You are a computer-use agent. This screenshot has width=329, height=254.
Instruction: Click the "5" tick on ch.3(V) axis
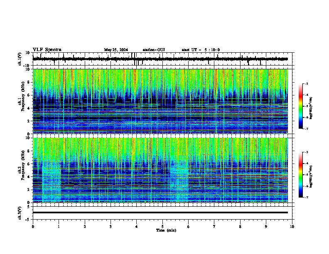click(29, 207)
